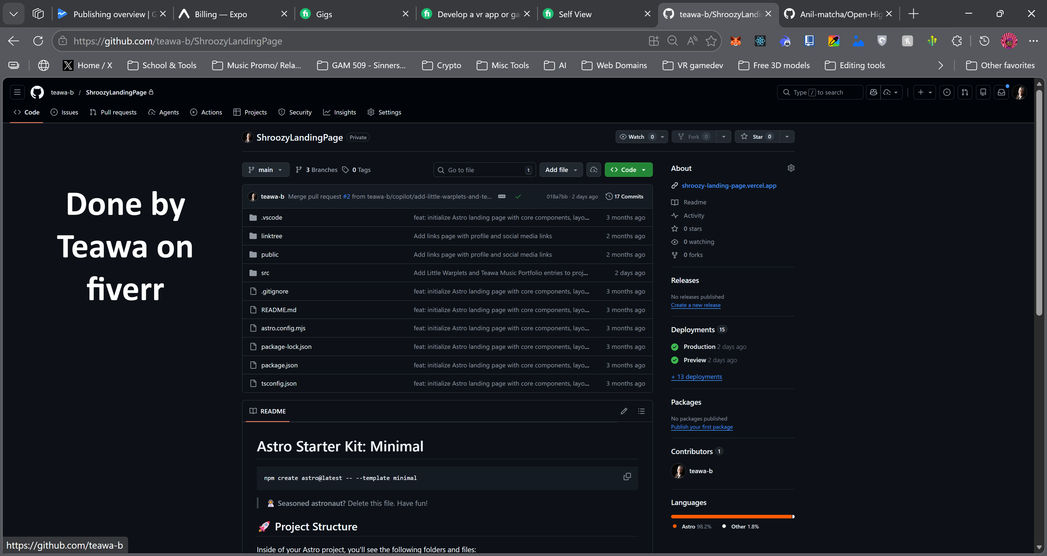Open the Agents tab
1047x556 pixels.
(x=163, y=112)
